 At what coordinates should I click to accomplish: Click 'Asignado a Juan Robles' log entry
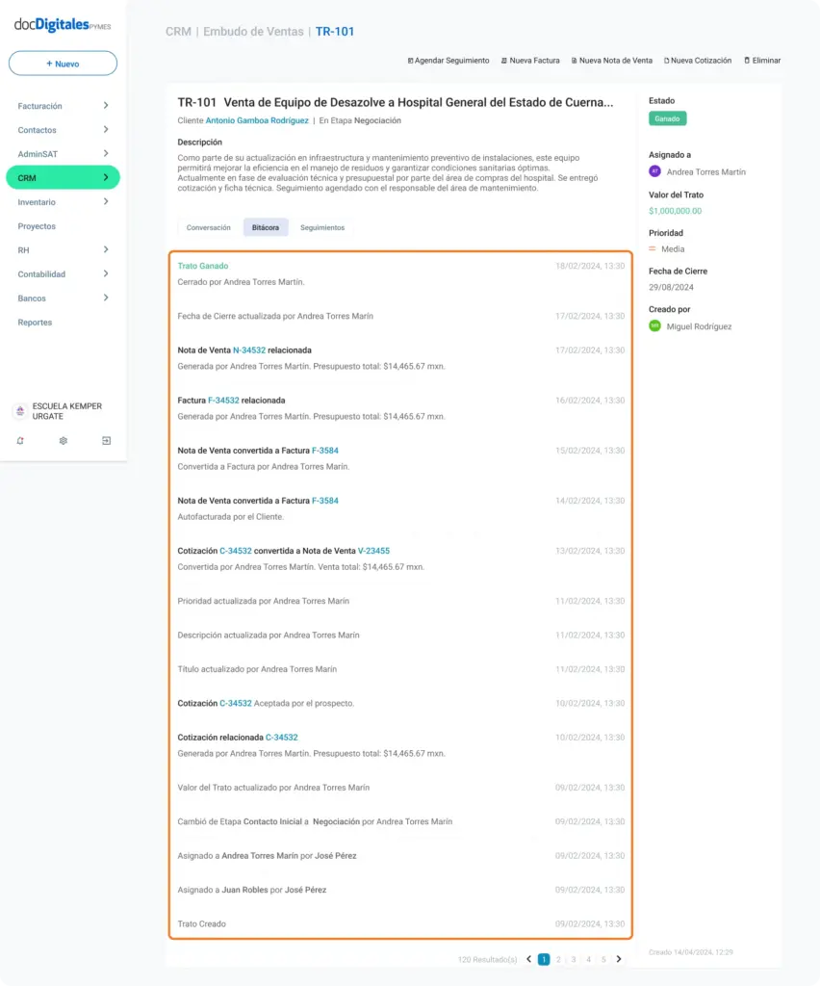(x=401, y=890)
